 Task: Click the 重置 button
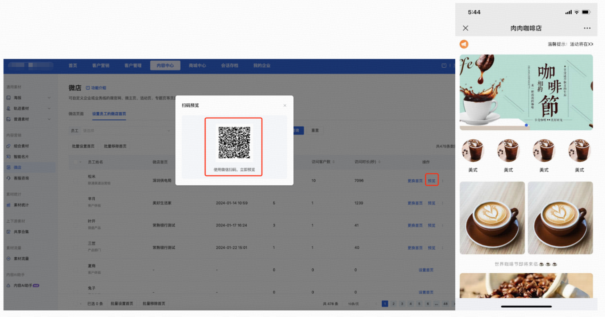click(x=315, y=130)
